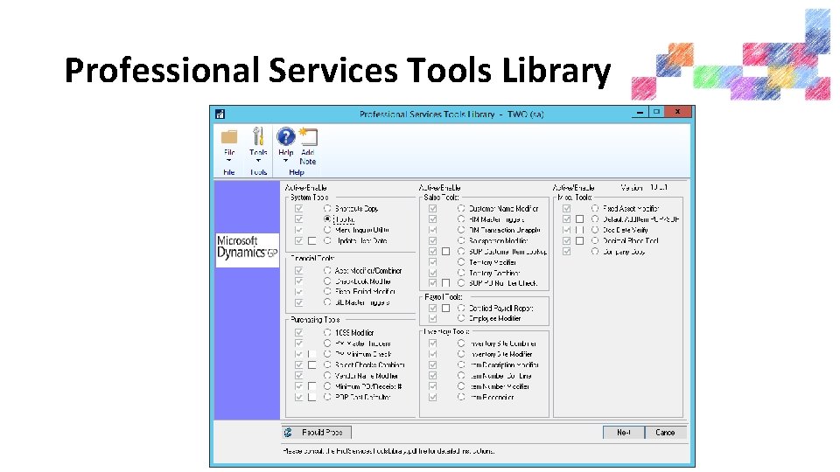
Task: Select the Employee Modifier radio button
Action: click(461, 318)
